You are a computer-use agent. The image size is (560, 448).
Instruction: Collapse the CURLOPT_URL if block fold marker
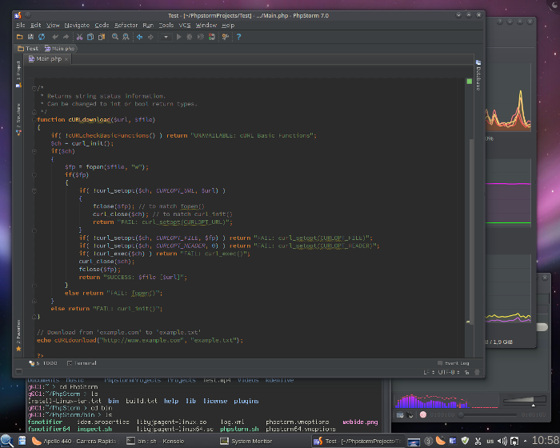34,190
